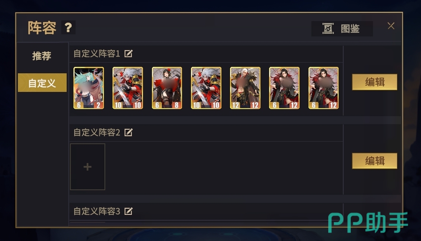Select the hero card with 6 and 8

[167, 88]
